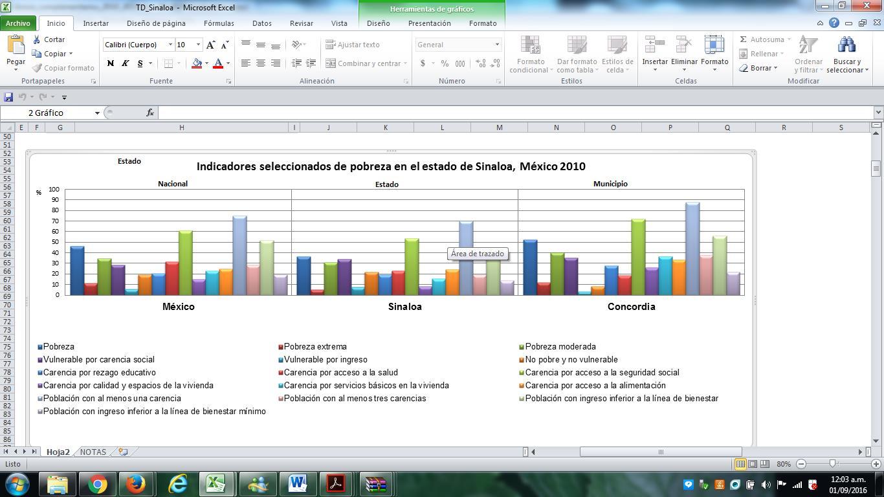884x497 pixels.
Task: Open the Name Box dropdown arrow
Action: coord(97,113)
